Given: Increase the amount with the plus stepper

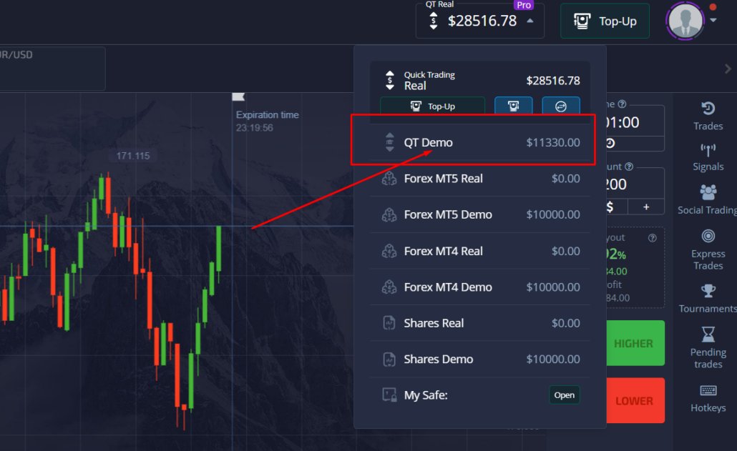Looking at the screenshot, I should point(646,206).
